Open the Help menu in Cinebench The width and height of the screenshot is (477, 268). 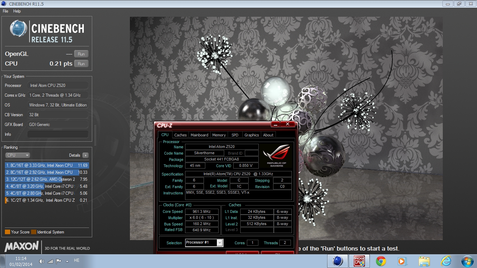[17, 11]
